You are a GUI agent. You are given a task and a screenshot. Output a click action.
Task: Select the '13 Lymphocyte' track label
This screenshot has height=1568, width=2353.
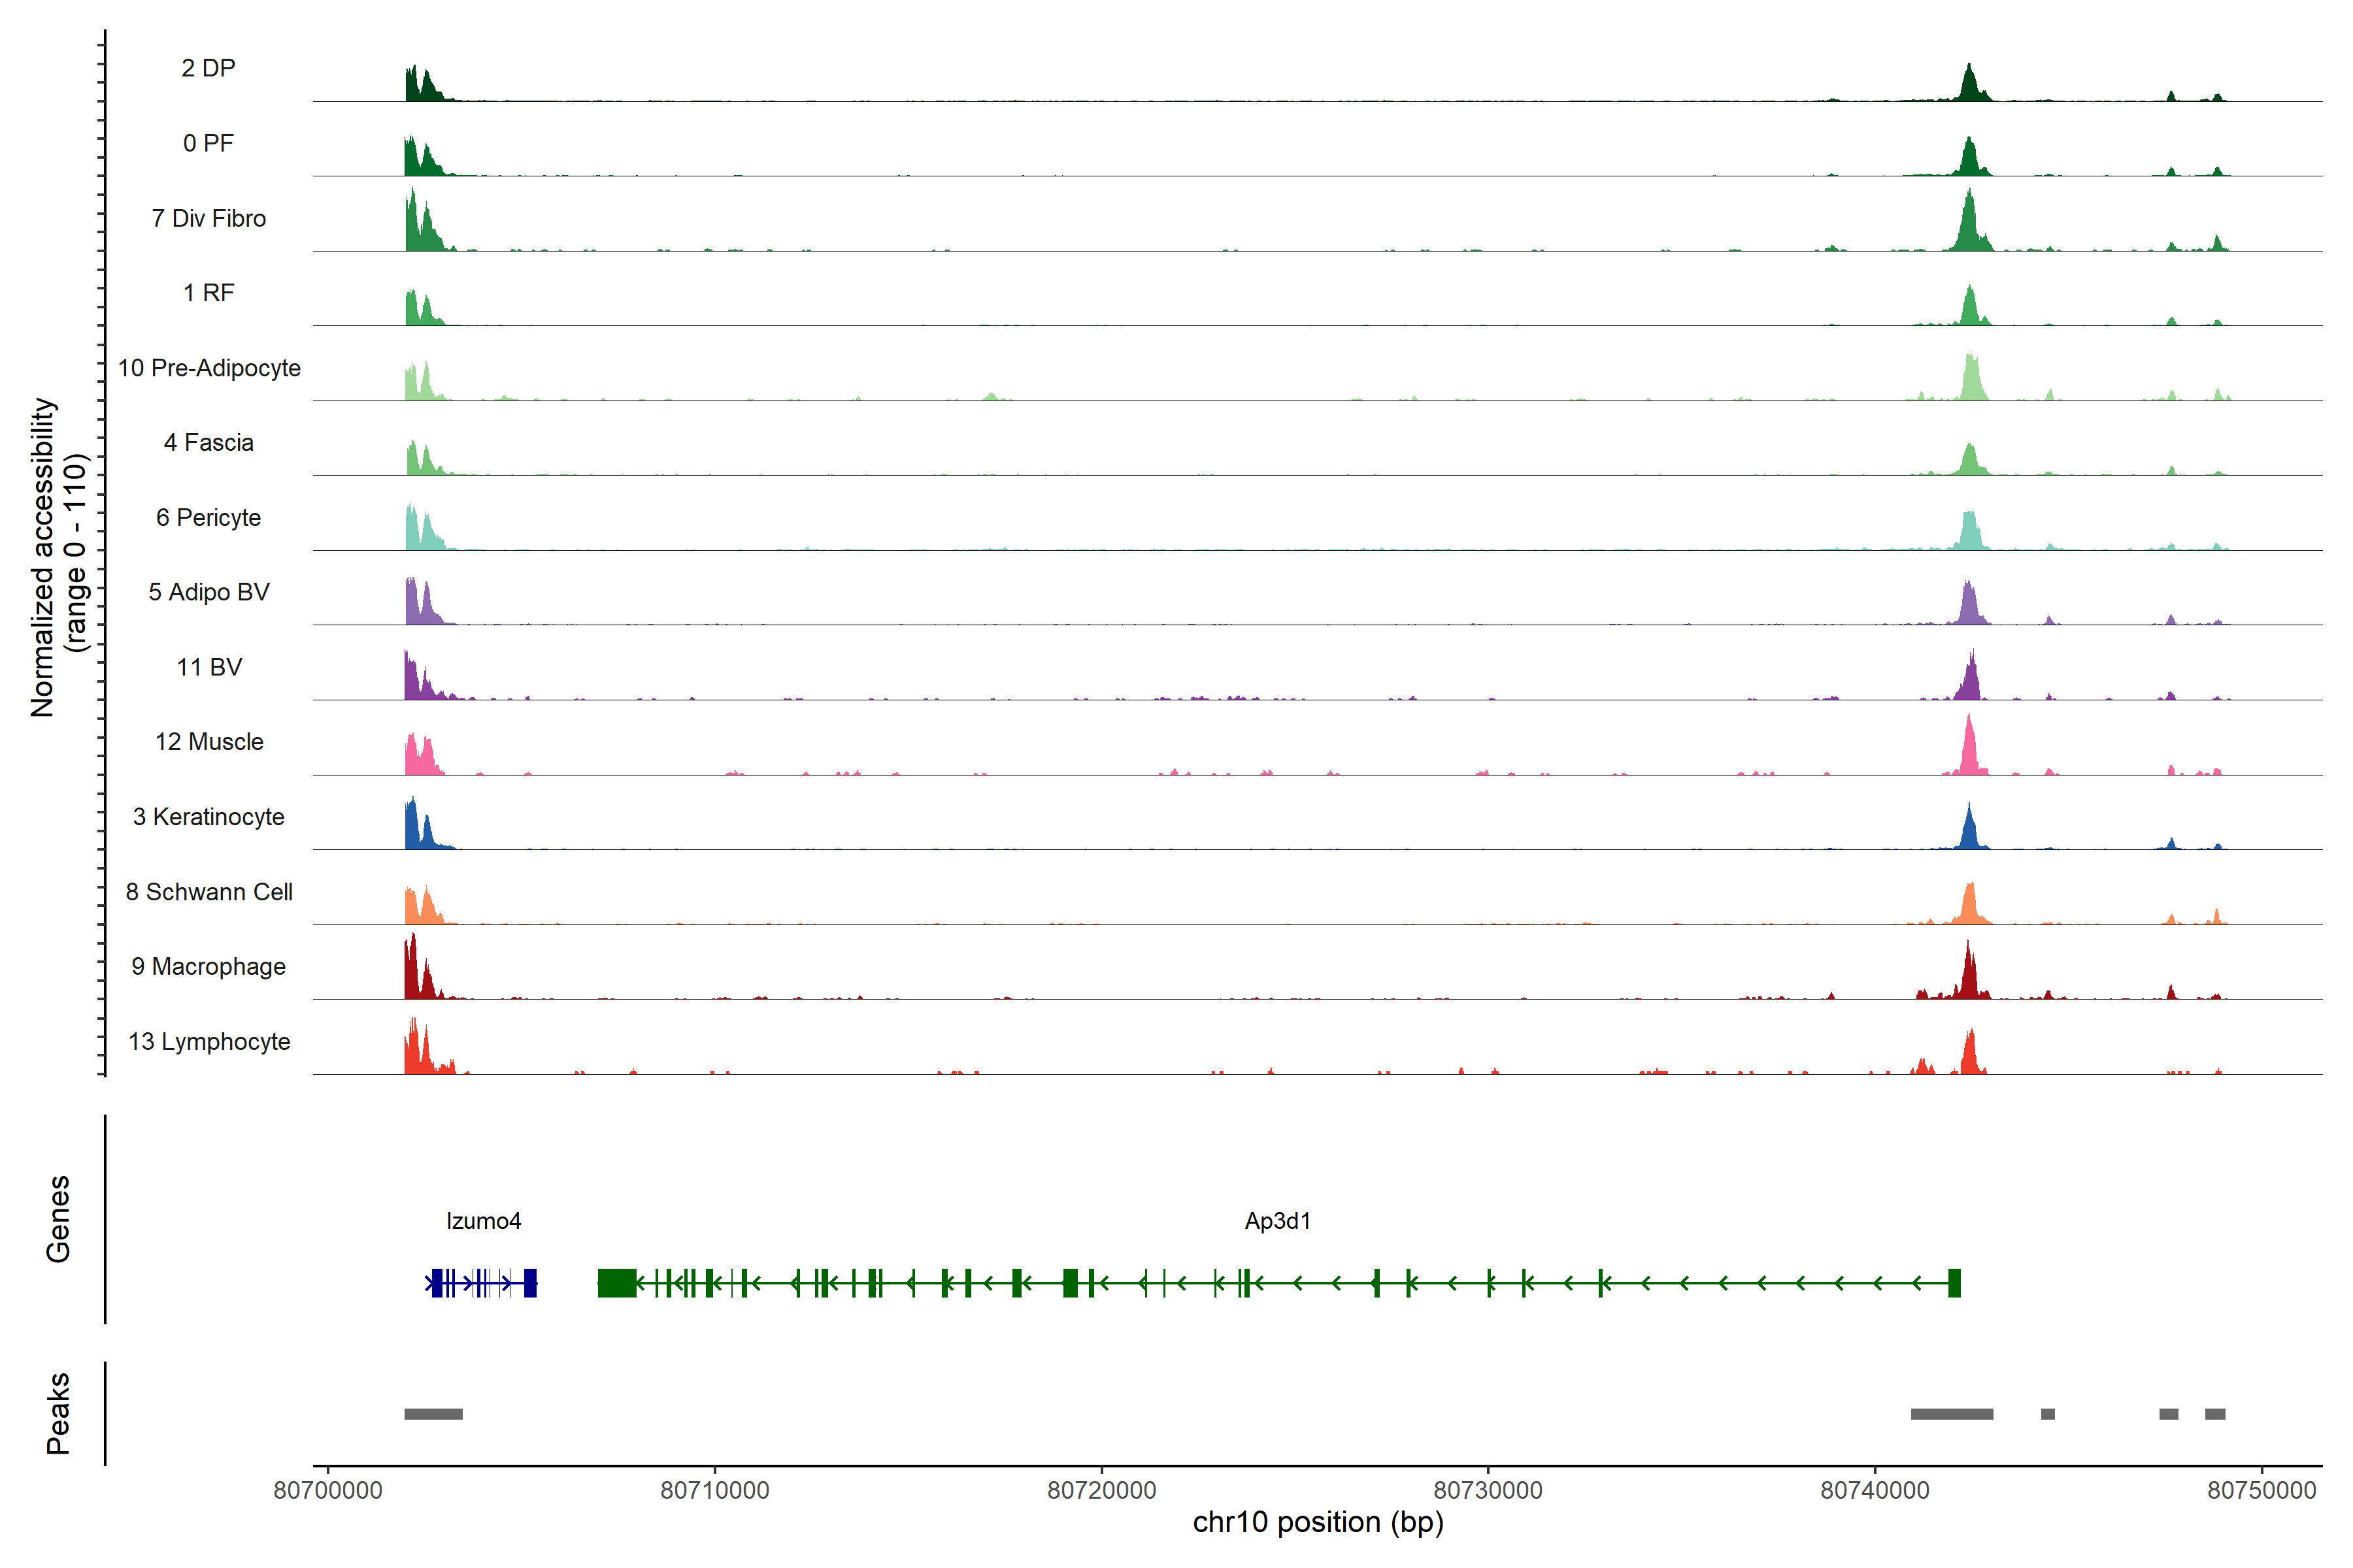(x=209, y=1041)
